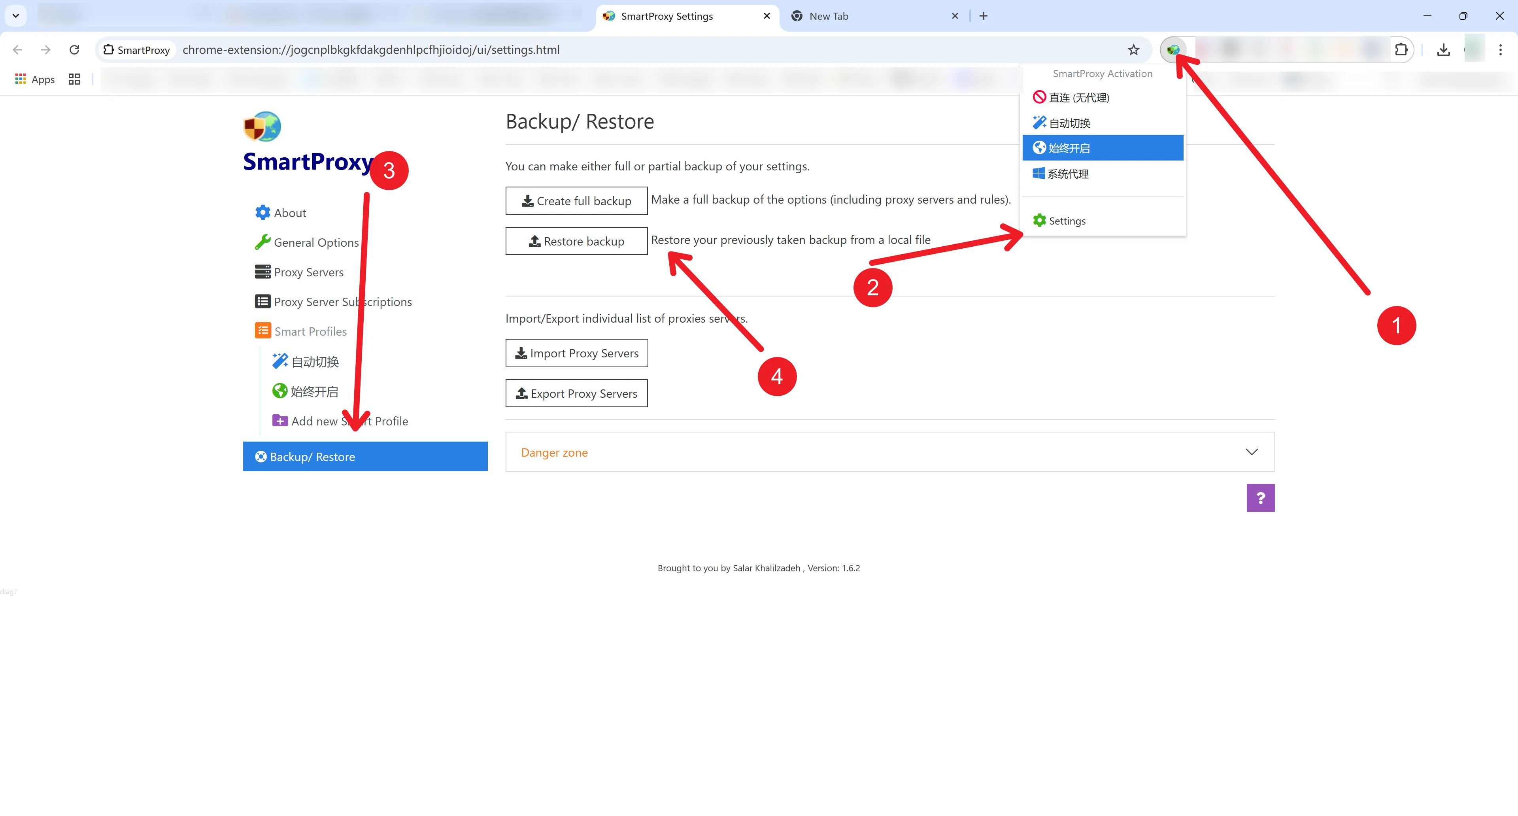Open Chrome extensions puzzle icon

pos(1401,49)
